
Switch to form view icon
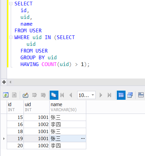pyautogui.click(x=141, y=95)
